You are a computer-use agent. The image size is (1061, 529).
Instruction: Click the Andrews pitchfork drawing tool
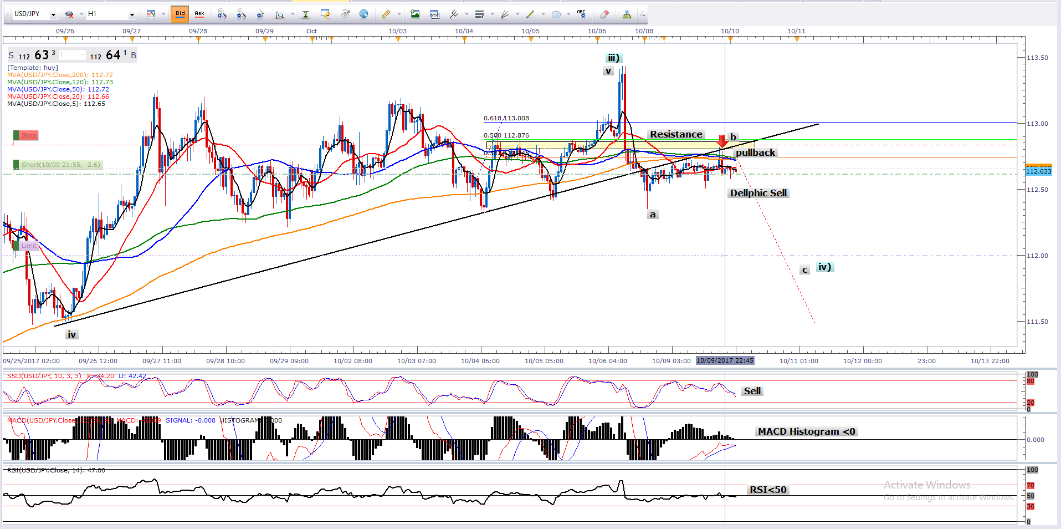coord(505,14)
